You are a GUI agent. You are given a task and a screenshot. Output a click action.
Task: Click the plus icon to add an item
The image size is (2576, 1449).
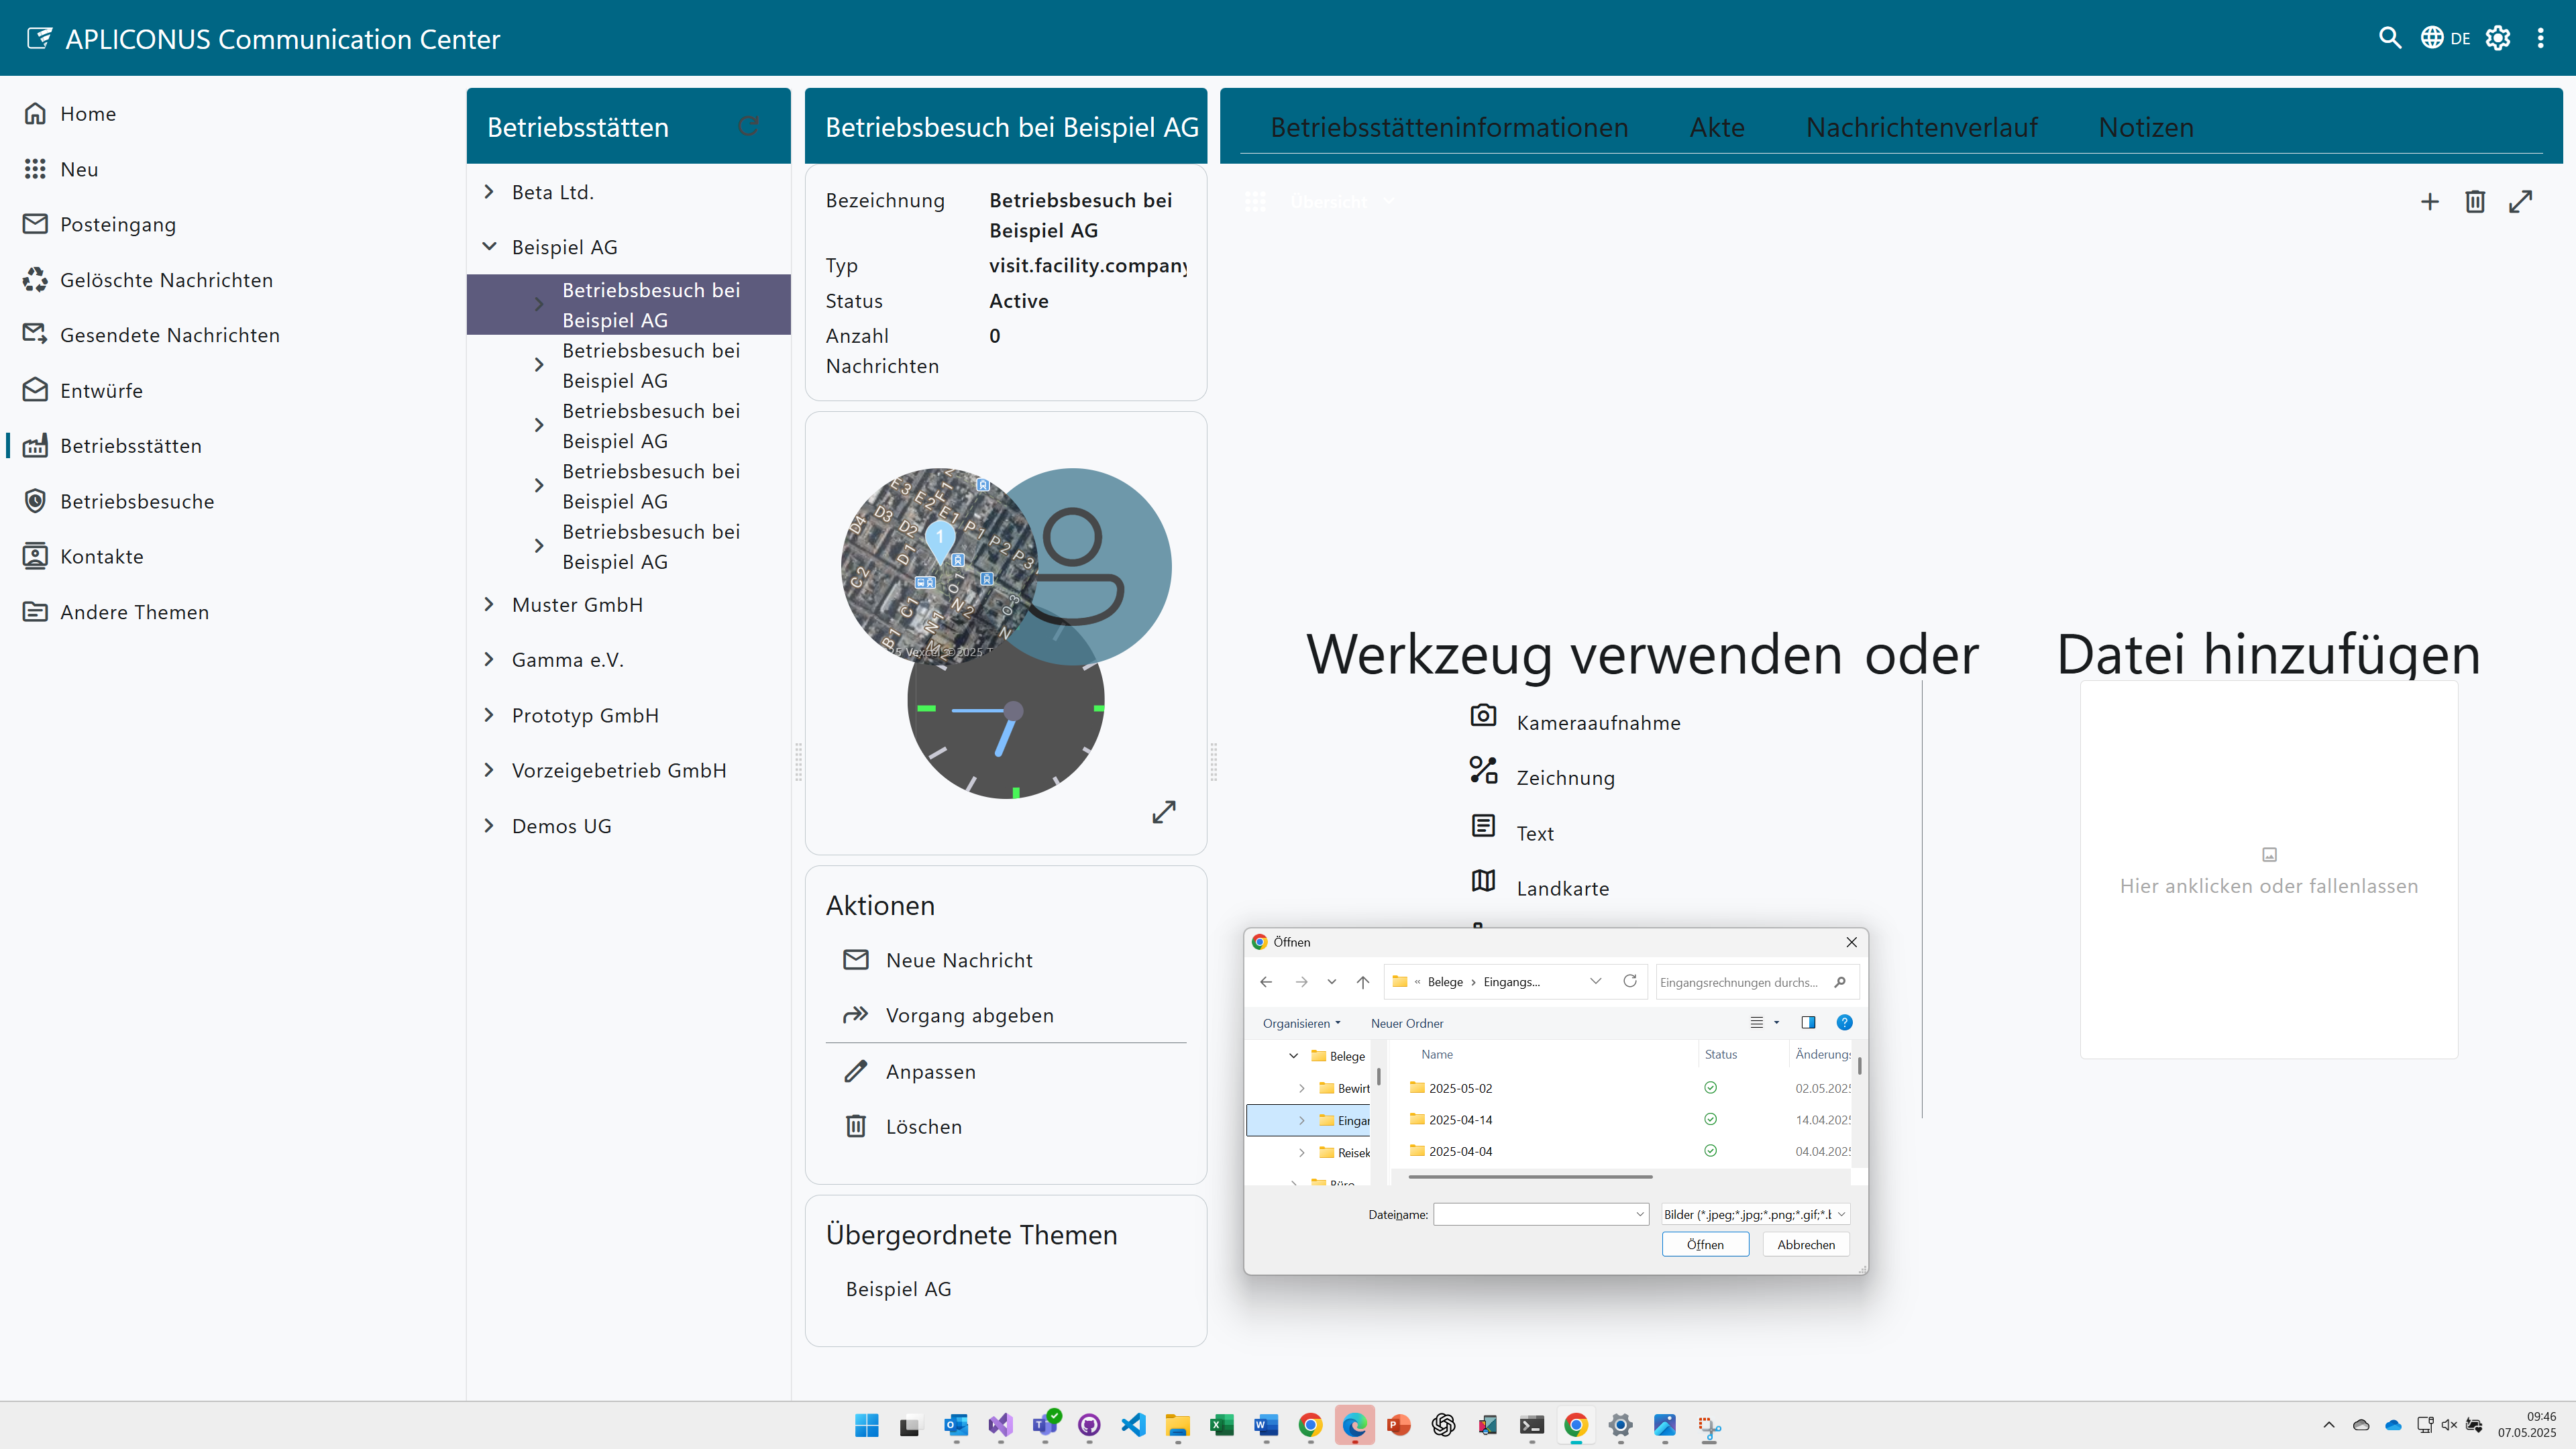click(2429, 202)
